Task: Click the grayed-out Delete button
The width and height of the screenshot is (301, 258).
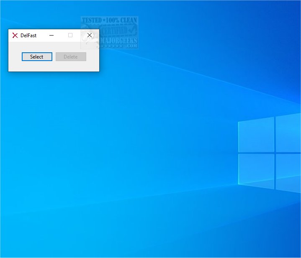Action: [x=71, y=57]
